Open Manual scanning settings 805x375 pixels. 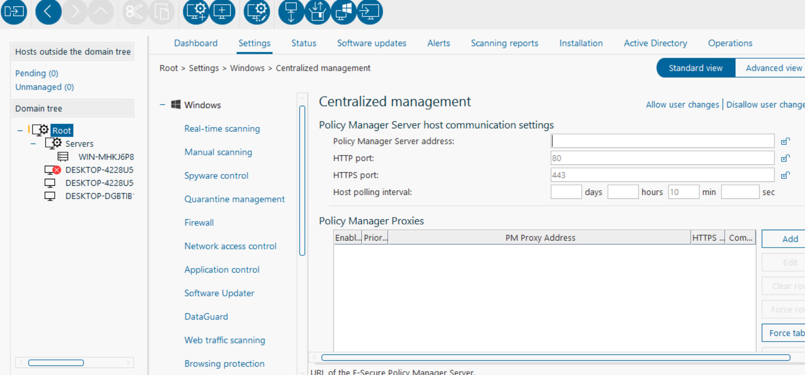tap(218, 152)
